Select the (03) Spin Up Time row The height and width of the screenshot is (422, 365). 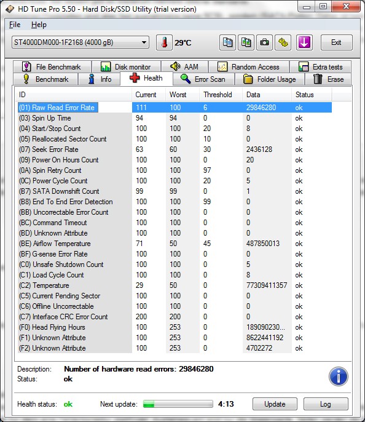(x=175, y=118)
